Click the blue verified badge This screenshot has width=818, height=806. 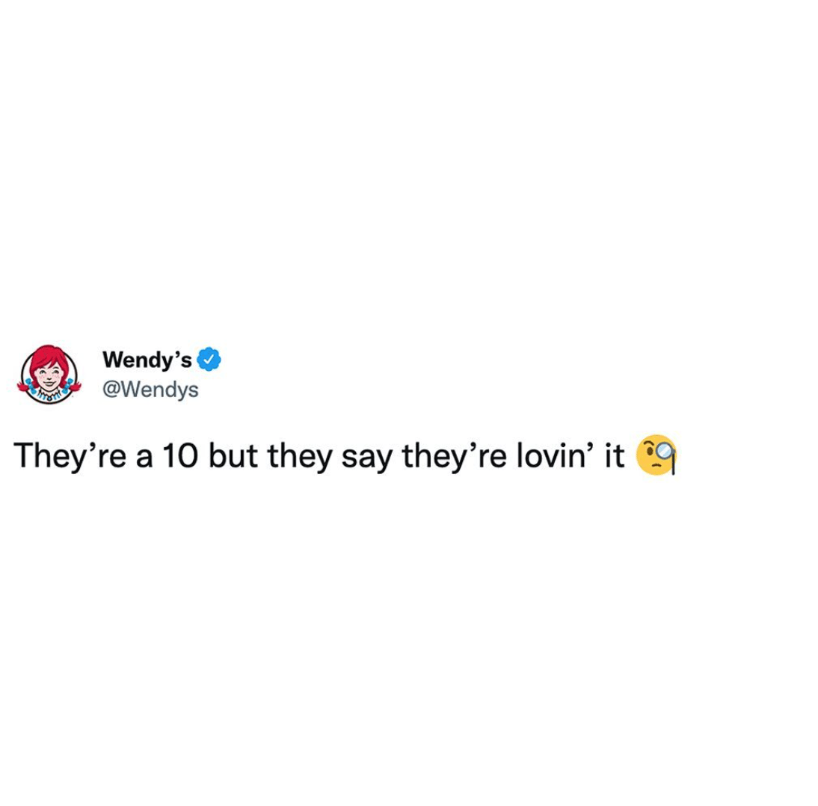click(209, 359)
